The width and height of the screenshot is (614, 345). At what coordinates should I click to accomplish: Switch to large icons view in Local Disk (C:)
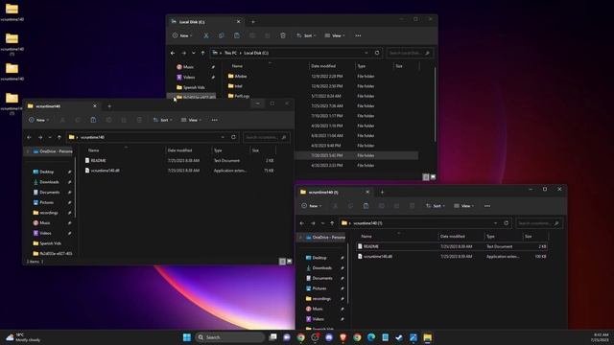click(x=433, y=177)
